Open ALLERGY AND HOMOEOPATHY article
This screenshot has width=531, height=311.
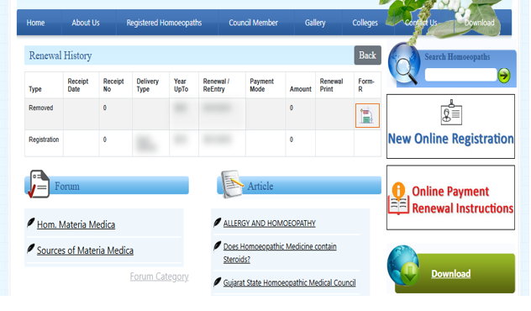269,224
